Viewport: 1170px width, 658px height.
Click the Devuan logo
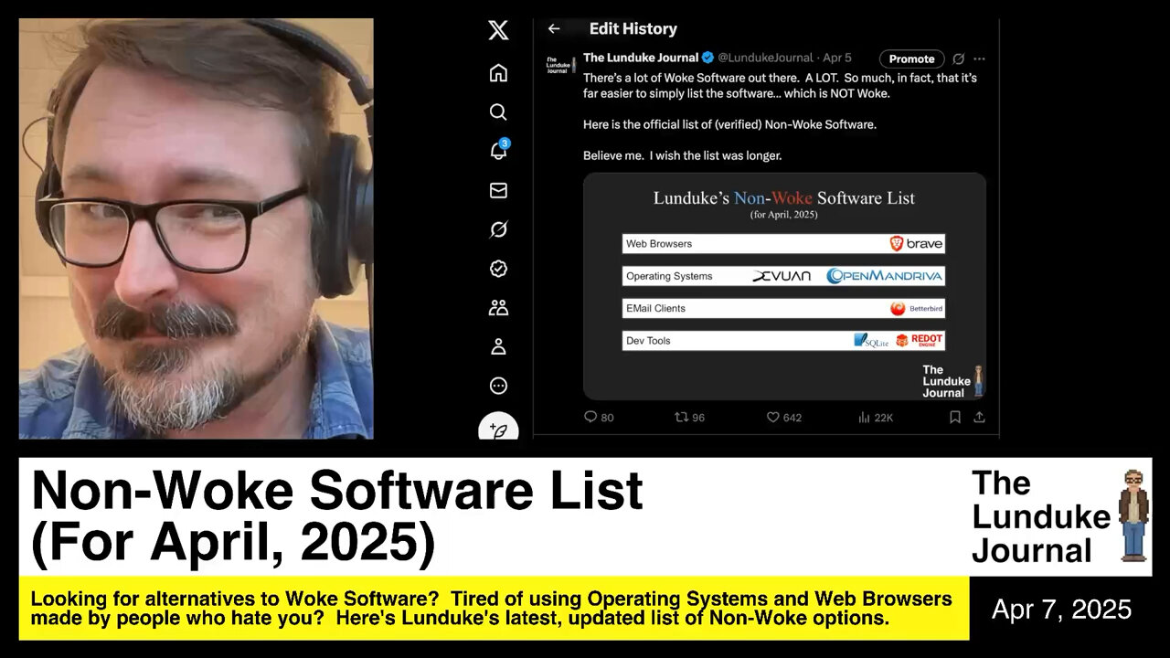[782, 276]
